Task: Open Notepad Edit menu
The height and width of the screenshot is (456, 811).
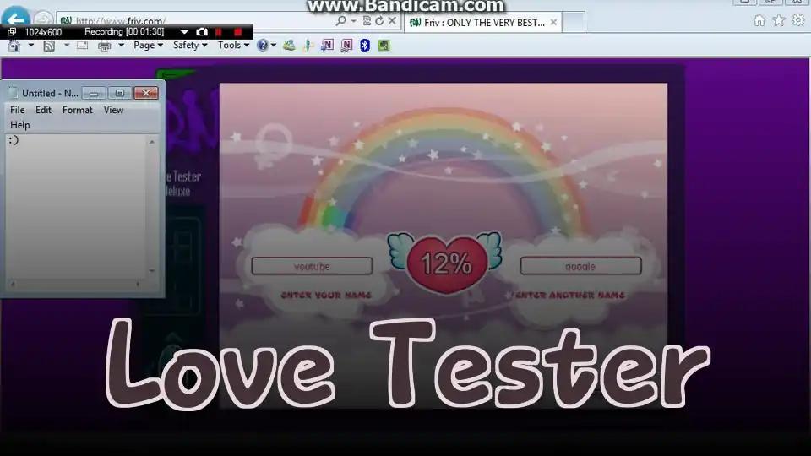Action: click(x=43, y=110)
